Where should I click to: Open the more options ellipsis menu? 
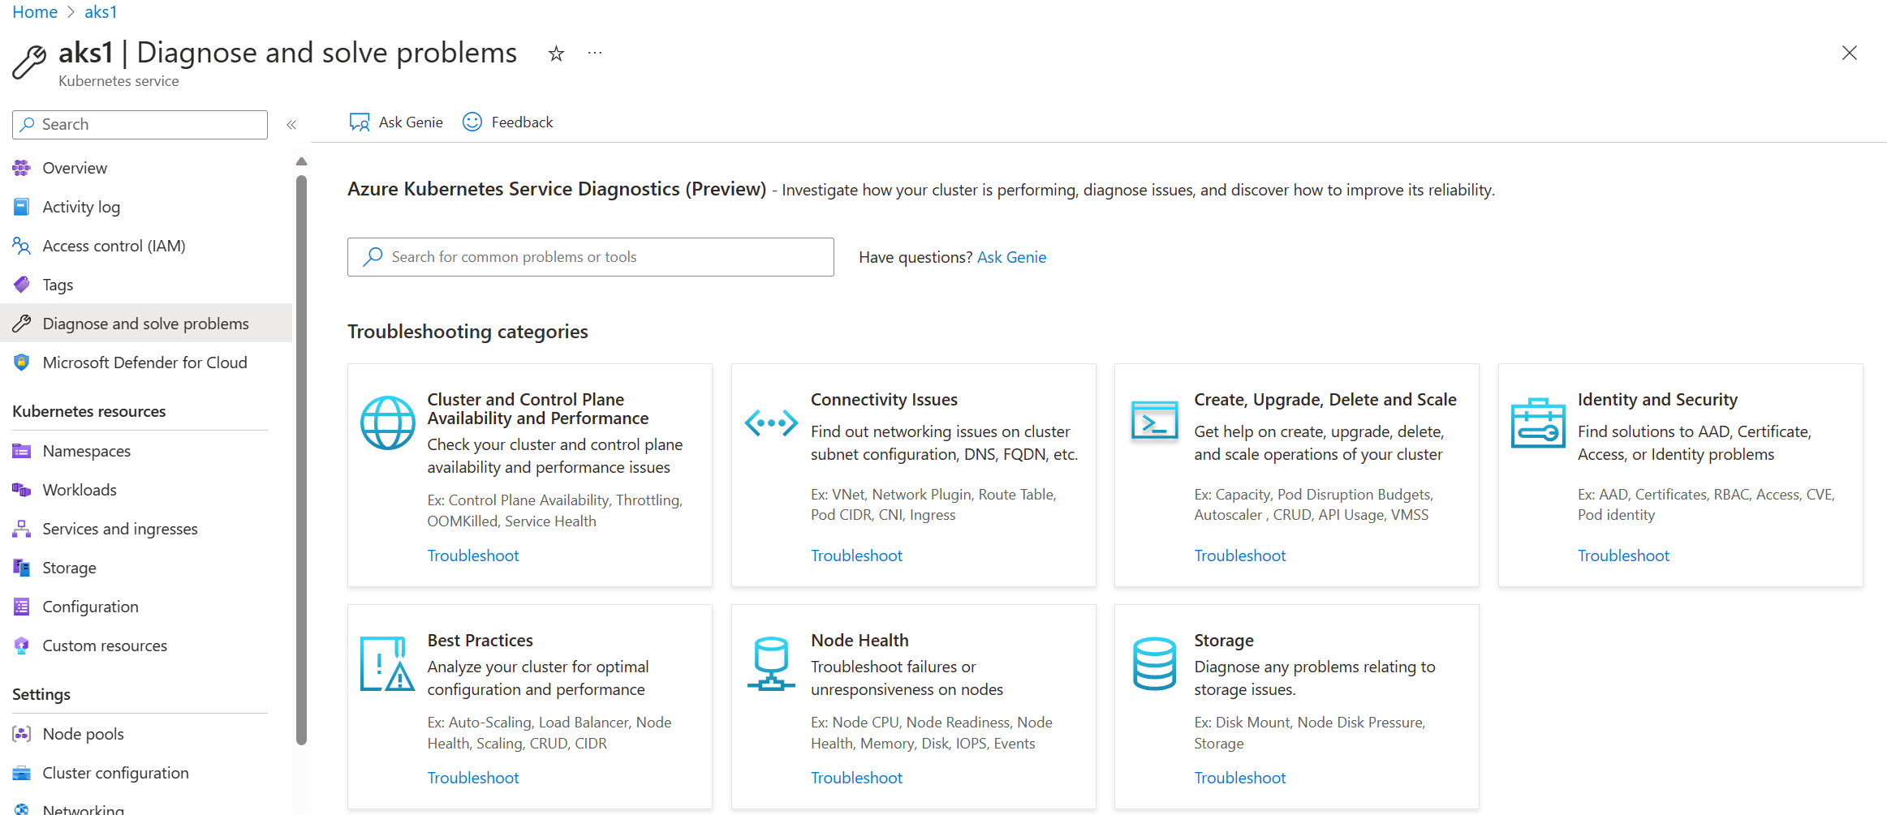click(x=595, y=54)
